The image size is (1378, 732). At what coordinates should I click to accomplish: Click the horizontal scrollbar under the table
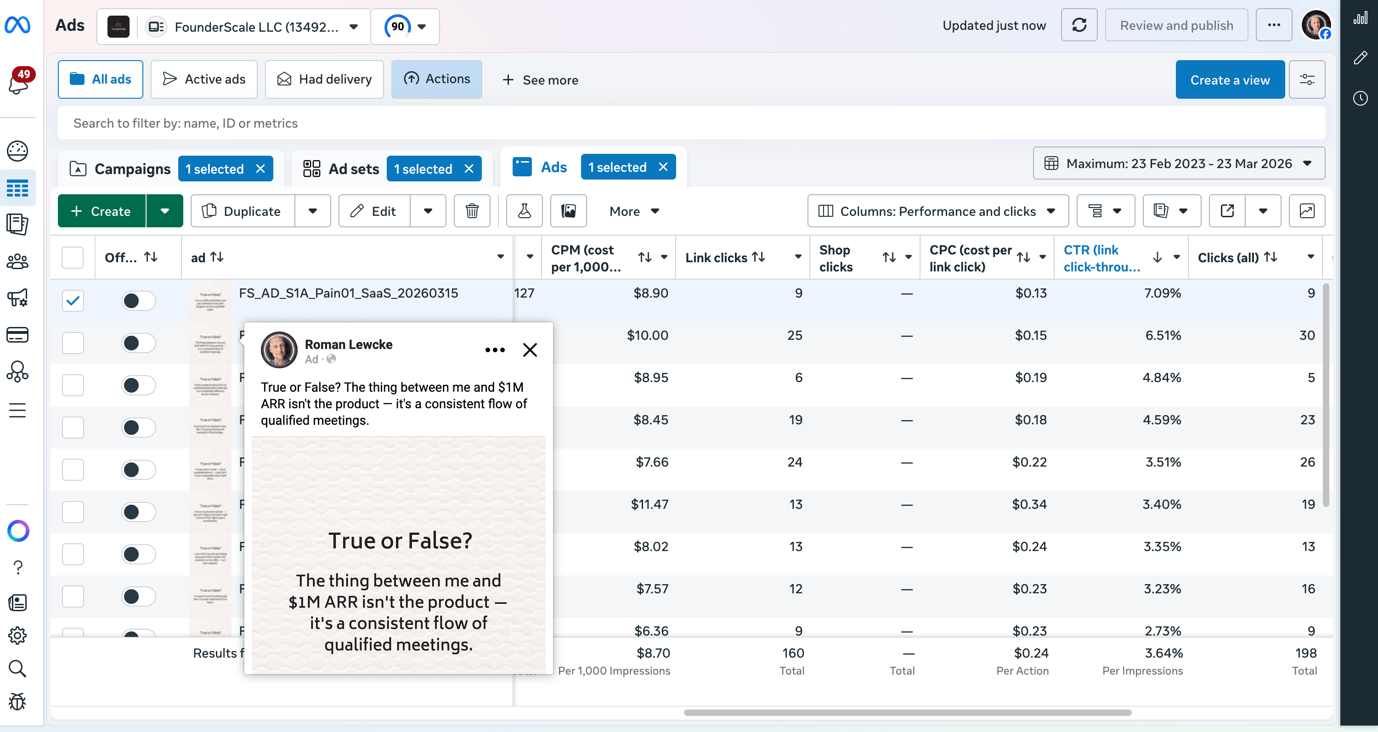click(907, 712)
